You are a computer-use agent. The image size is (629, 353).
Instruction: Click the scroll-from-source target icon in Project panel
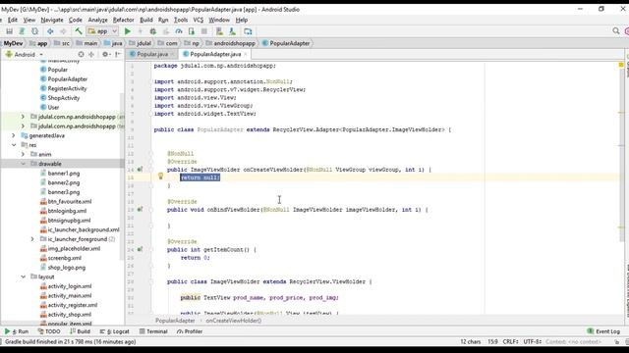pyautogui.click(x=81, y=54)
